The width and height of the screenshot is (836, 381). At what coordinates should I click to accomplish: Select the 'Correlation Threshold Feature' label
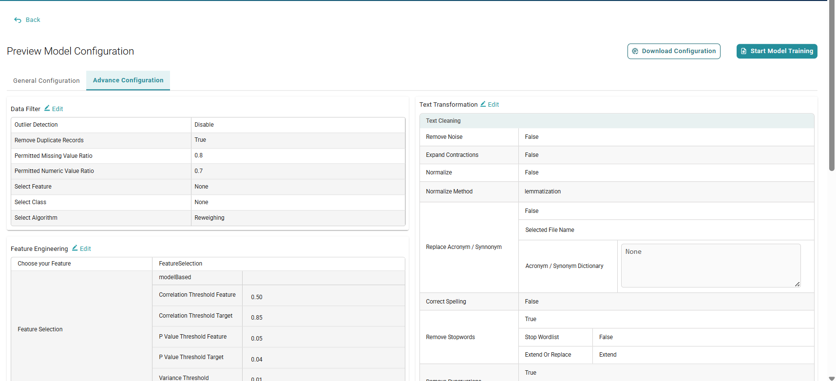click(x=197, y=295)
